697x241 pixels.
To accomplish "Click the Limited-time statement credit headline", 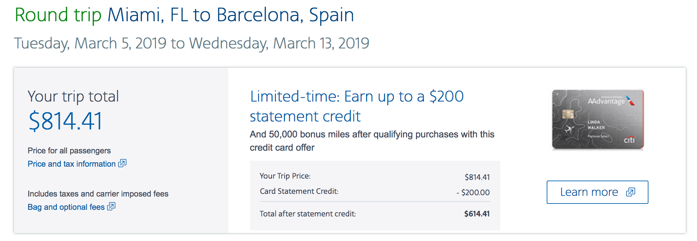I will [356, 106].
